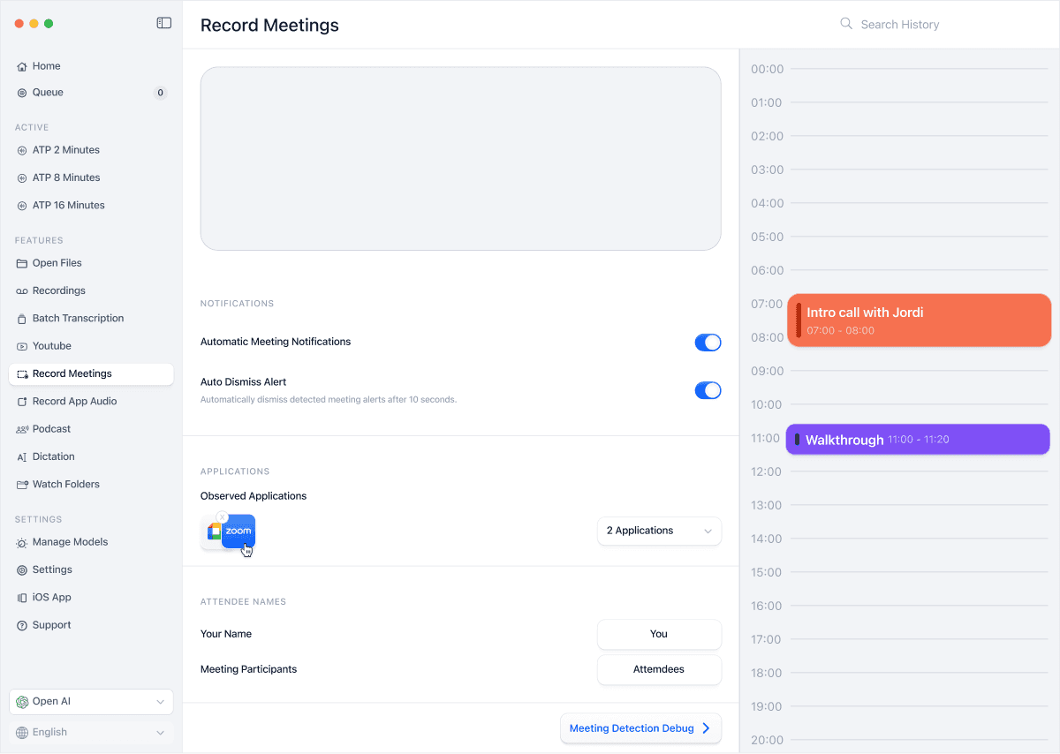The width and height of the screenshot is (1060, 754).
Task: Select Record Meetings sidebar item
Action: click(91, 374)
